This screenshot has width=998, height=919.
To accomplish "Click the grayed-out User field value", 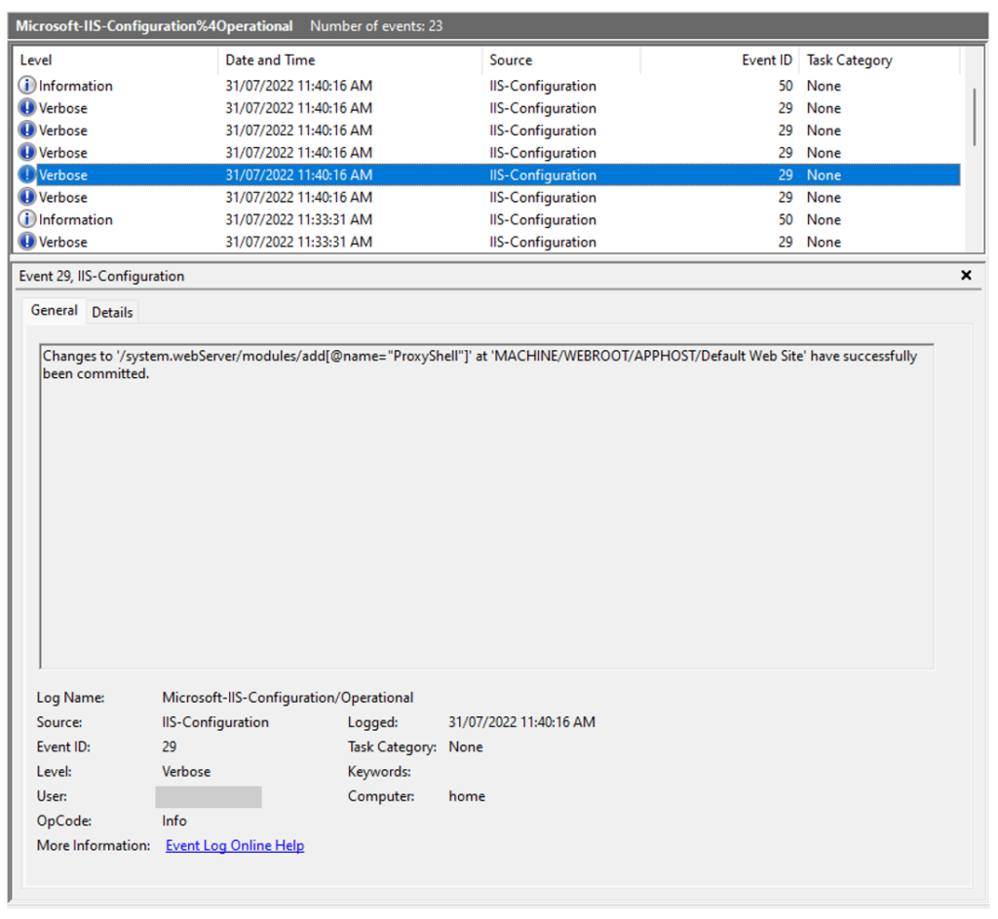I will (x=208, y=796).
